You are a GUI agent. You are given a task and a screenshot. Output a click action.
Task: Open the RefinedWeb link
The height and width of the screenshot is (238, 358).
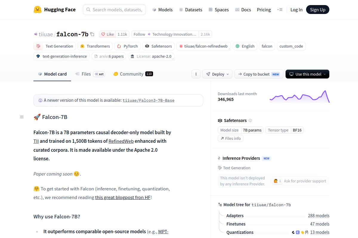(x=121, y=141)
